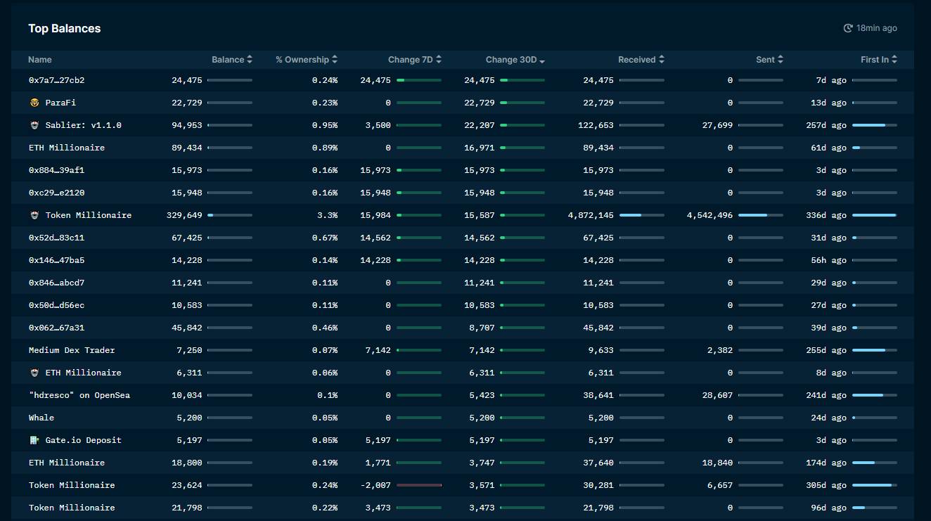The height and width of the screenshot is (521, 931).
Task: Toggle ascending sort on the Balance column
Action: tap(250, 59)
